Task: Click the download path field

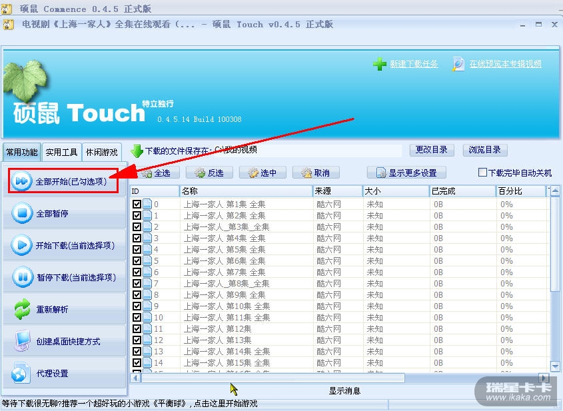Action: coord(307,151)
